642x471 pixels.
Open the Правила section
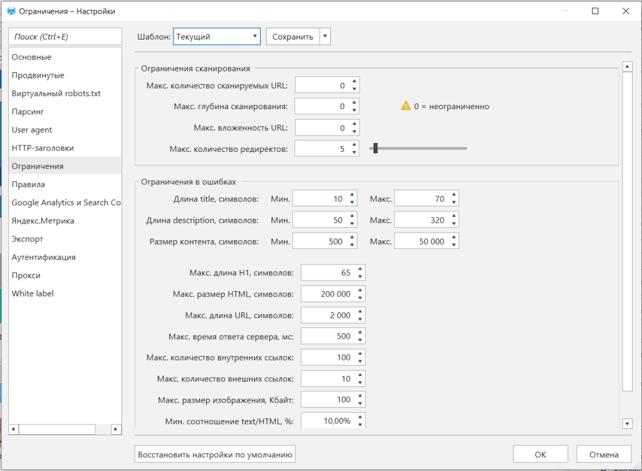65,184
